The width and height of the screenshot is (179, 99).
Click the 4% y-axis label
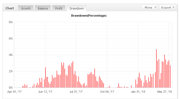[11, 55]
